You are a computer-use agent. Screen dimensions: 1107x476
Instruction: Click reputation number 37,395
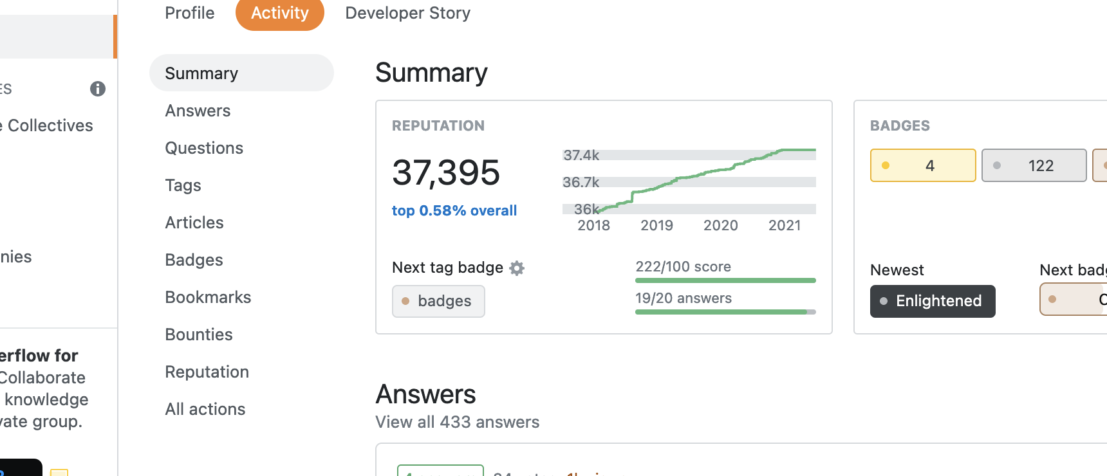point(446,172)
